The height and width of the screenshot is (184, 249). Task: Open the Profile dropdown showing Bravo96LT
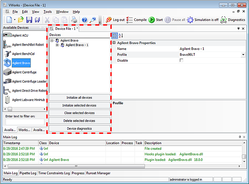tap(243, 55)
